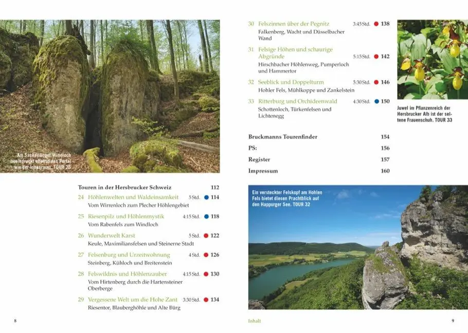Image resolution: width=468 pixels, height=333 pixels.
Task: Click the Happurger See lake view photo
Action: (x=358, y=247)
